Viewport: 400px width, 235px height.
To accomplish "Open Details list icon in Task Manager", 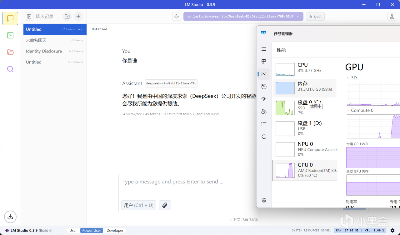I will [264, 124].
